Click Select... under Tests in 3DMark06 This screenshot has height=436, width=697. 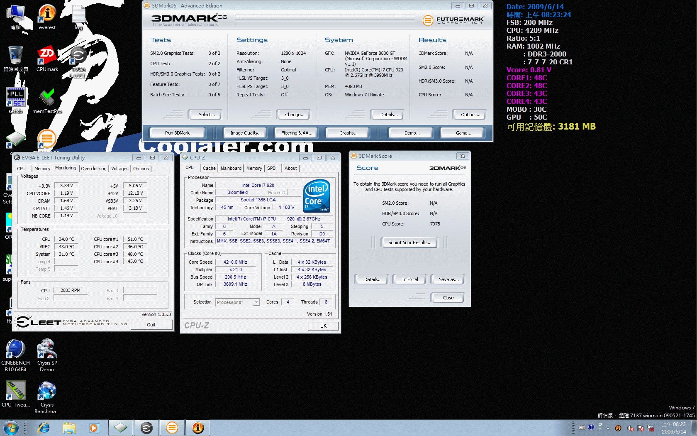205,115
